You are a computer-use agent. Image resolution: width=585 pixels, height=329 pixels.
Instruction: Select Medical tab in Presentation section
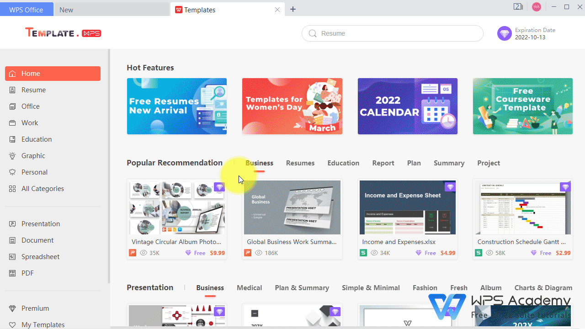[249, 288]
